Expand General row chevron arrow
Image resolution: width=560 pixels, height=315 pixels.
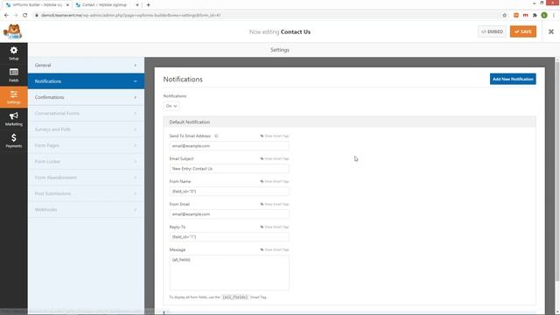136,66
